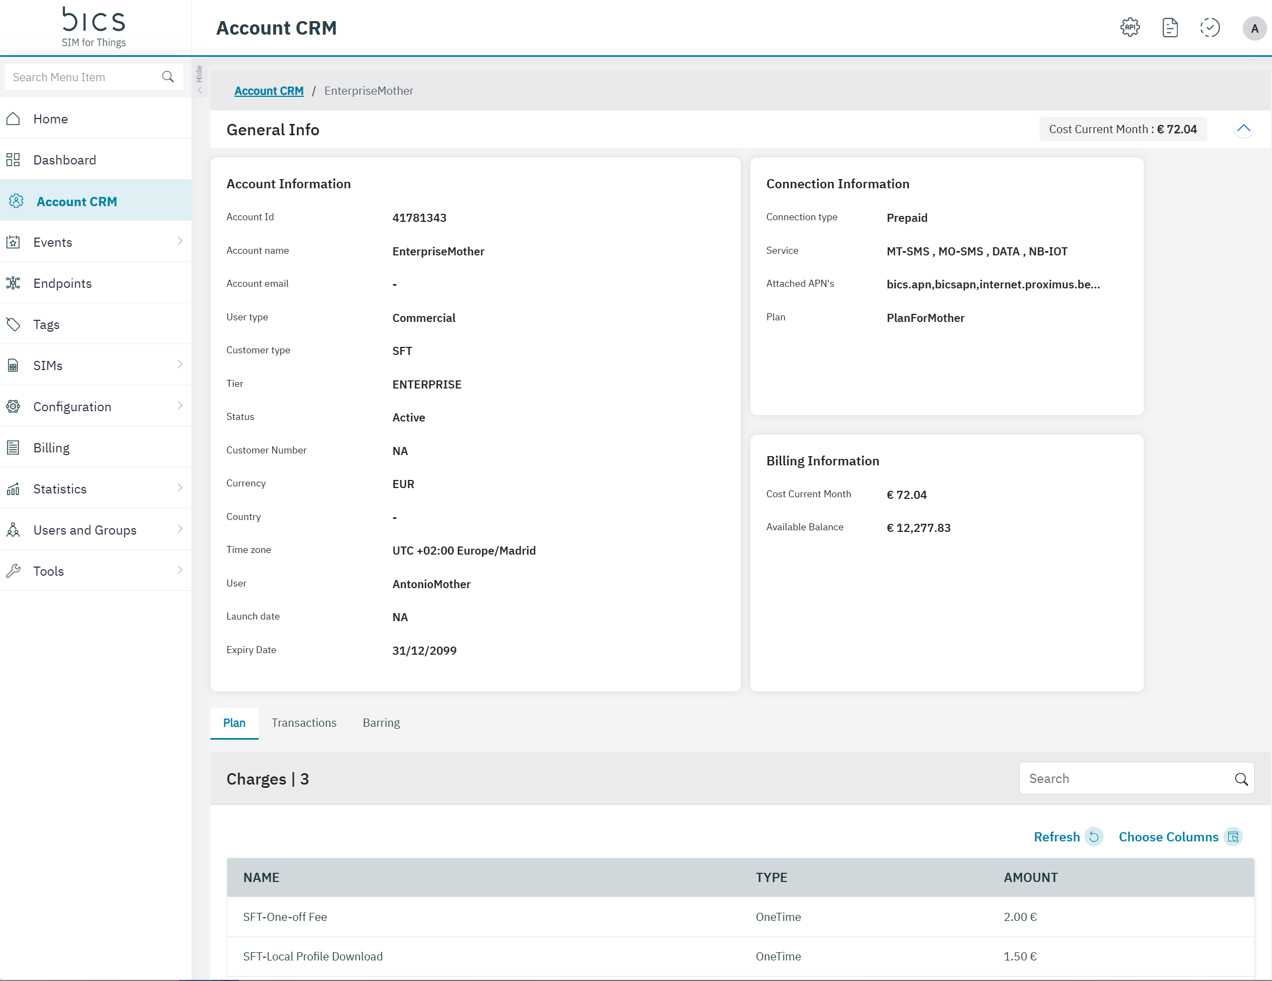Click the Charges search magnifier icon
The width and height of the screenshot is (1272, 981).
(x=1241, y=779)
